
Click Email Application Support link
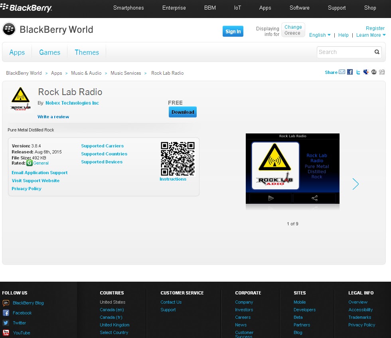tap(39, 173)
